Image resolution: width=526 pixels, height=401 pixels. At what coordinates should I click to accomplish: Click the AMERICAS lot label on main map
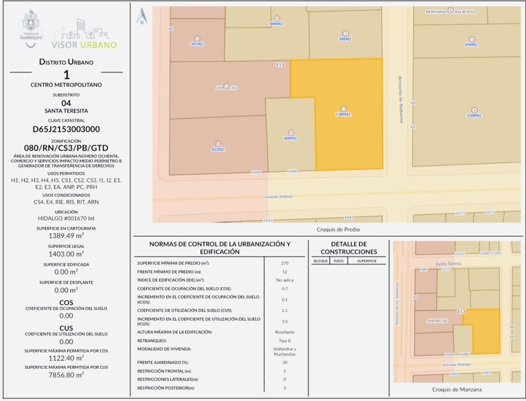tap(226, 88)
